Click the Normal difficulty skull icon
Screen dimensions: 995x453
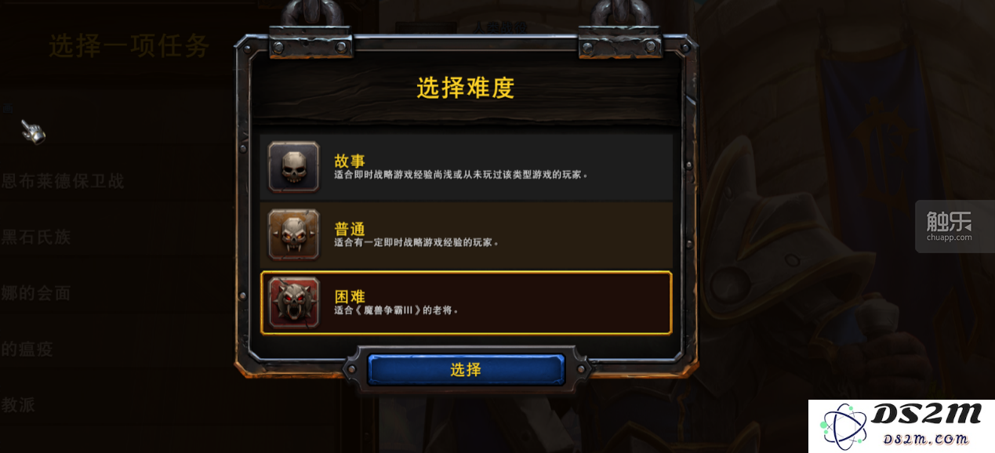coord(294,234)
